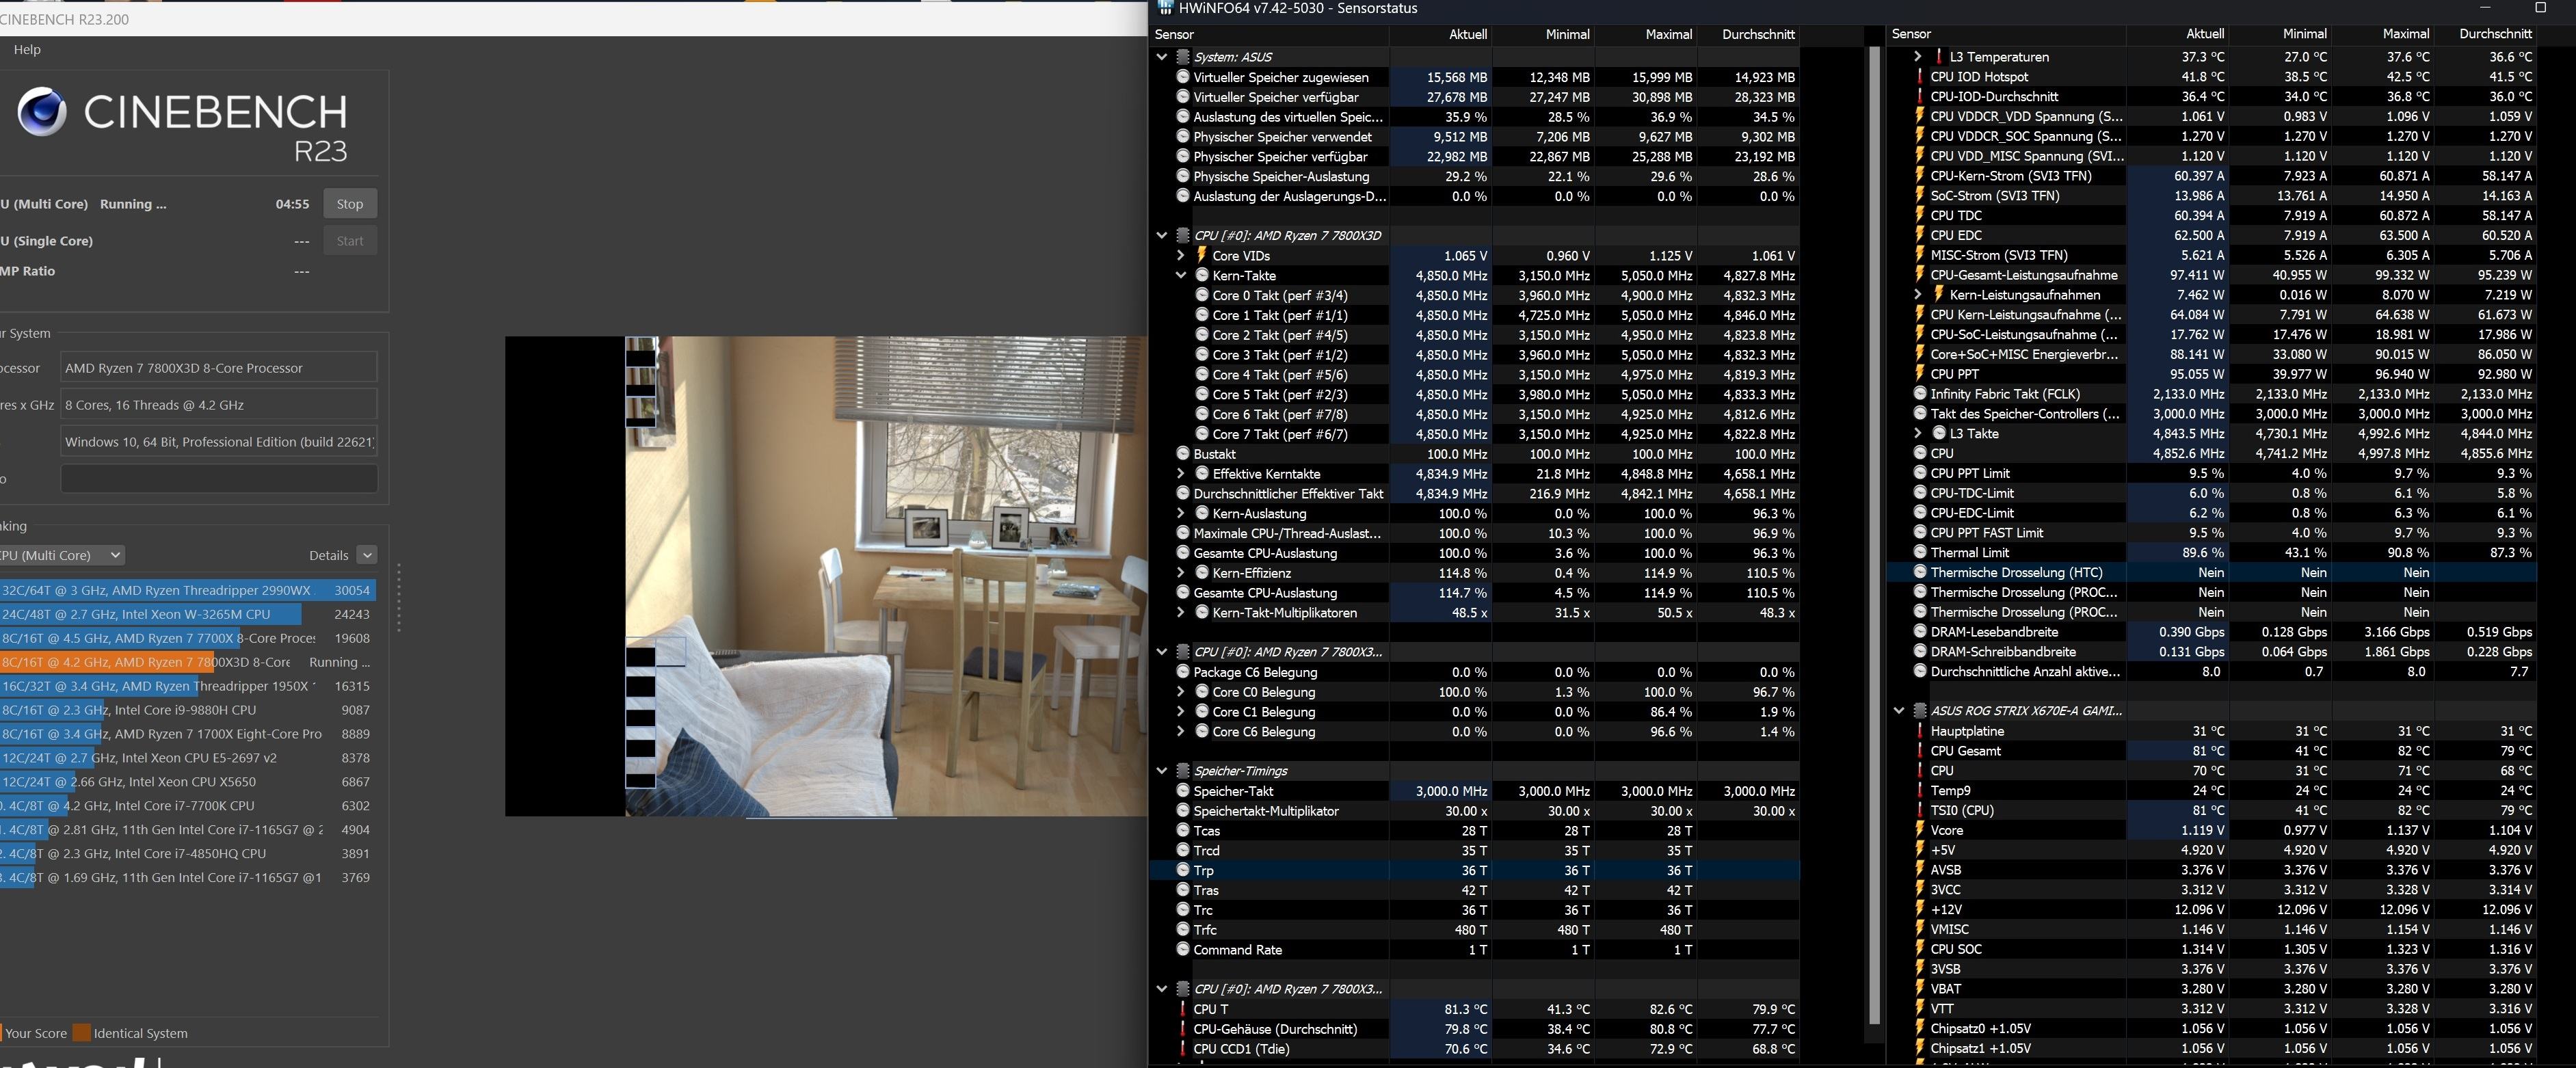Stop the running Cinebench Multi Core test
The width and height of the screenshot is (2576, 1068).
click(350, 204)
